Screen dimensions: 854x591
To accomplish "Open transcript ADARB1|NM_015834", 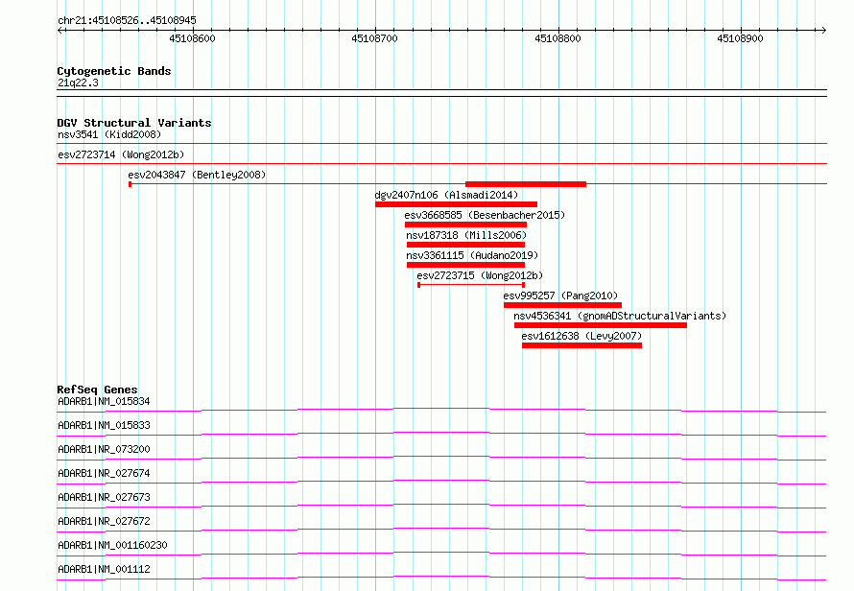I will click(x=104, y=401).
